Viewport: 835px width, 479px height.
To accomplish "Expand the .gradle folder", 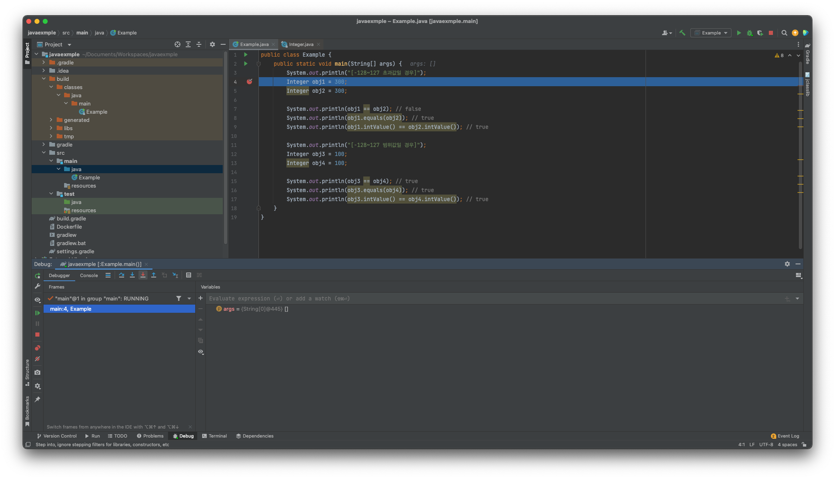I will point(44,62).
